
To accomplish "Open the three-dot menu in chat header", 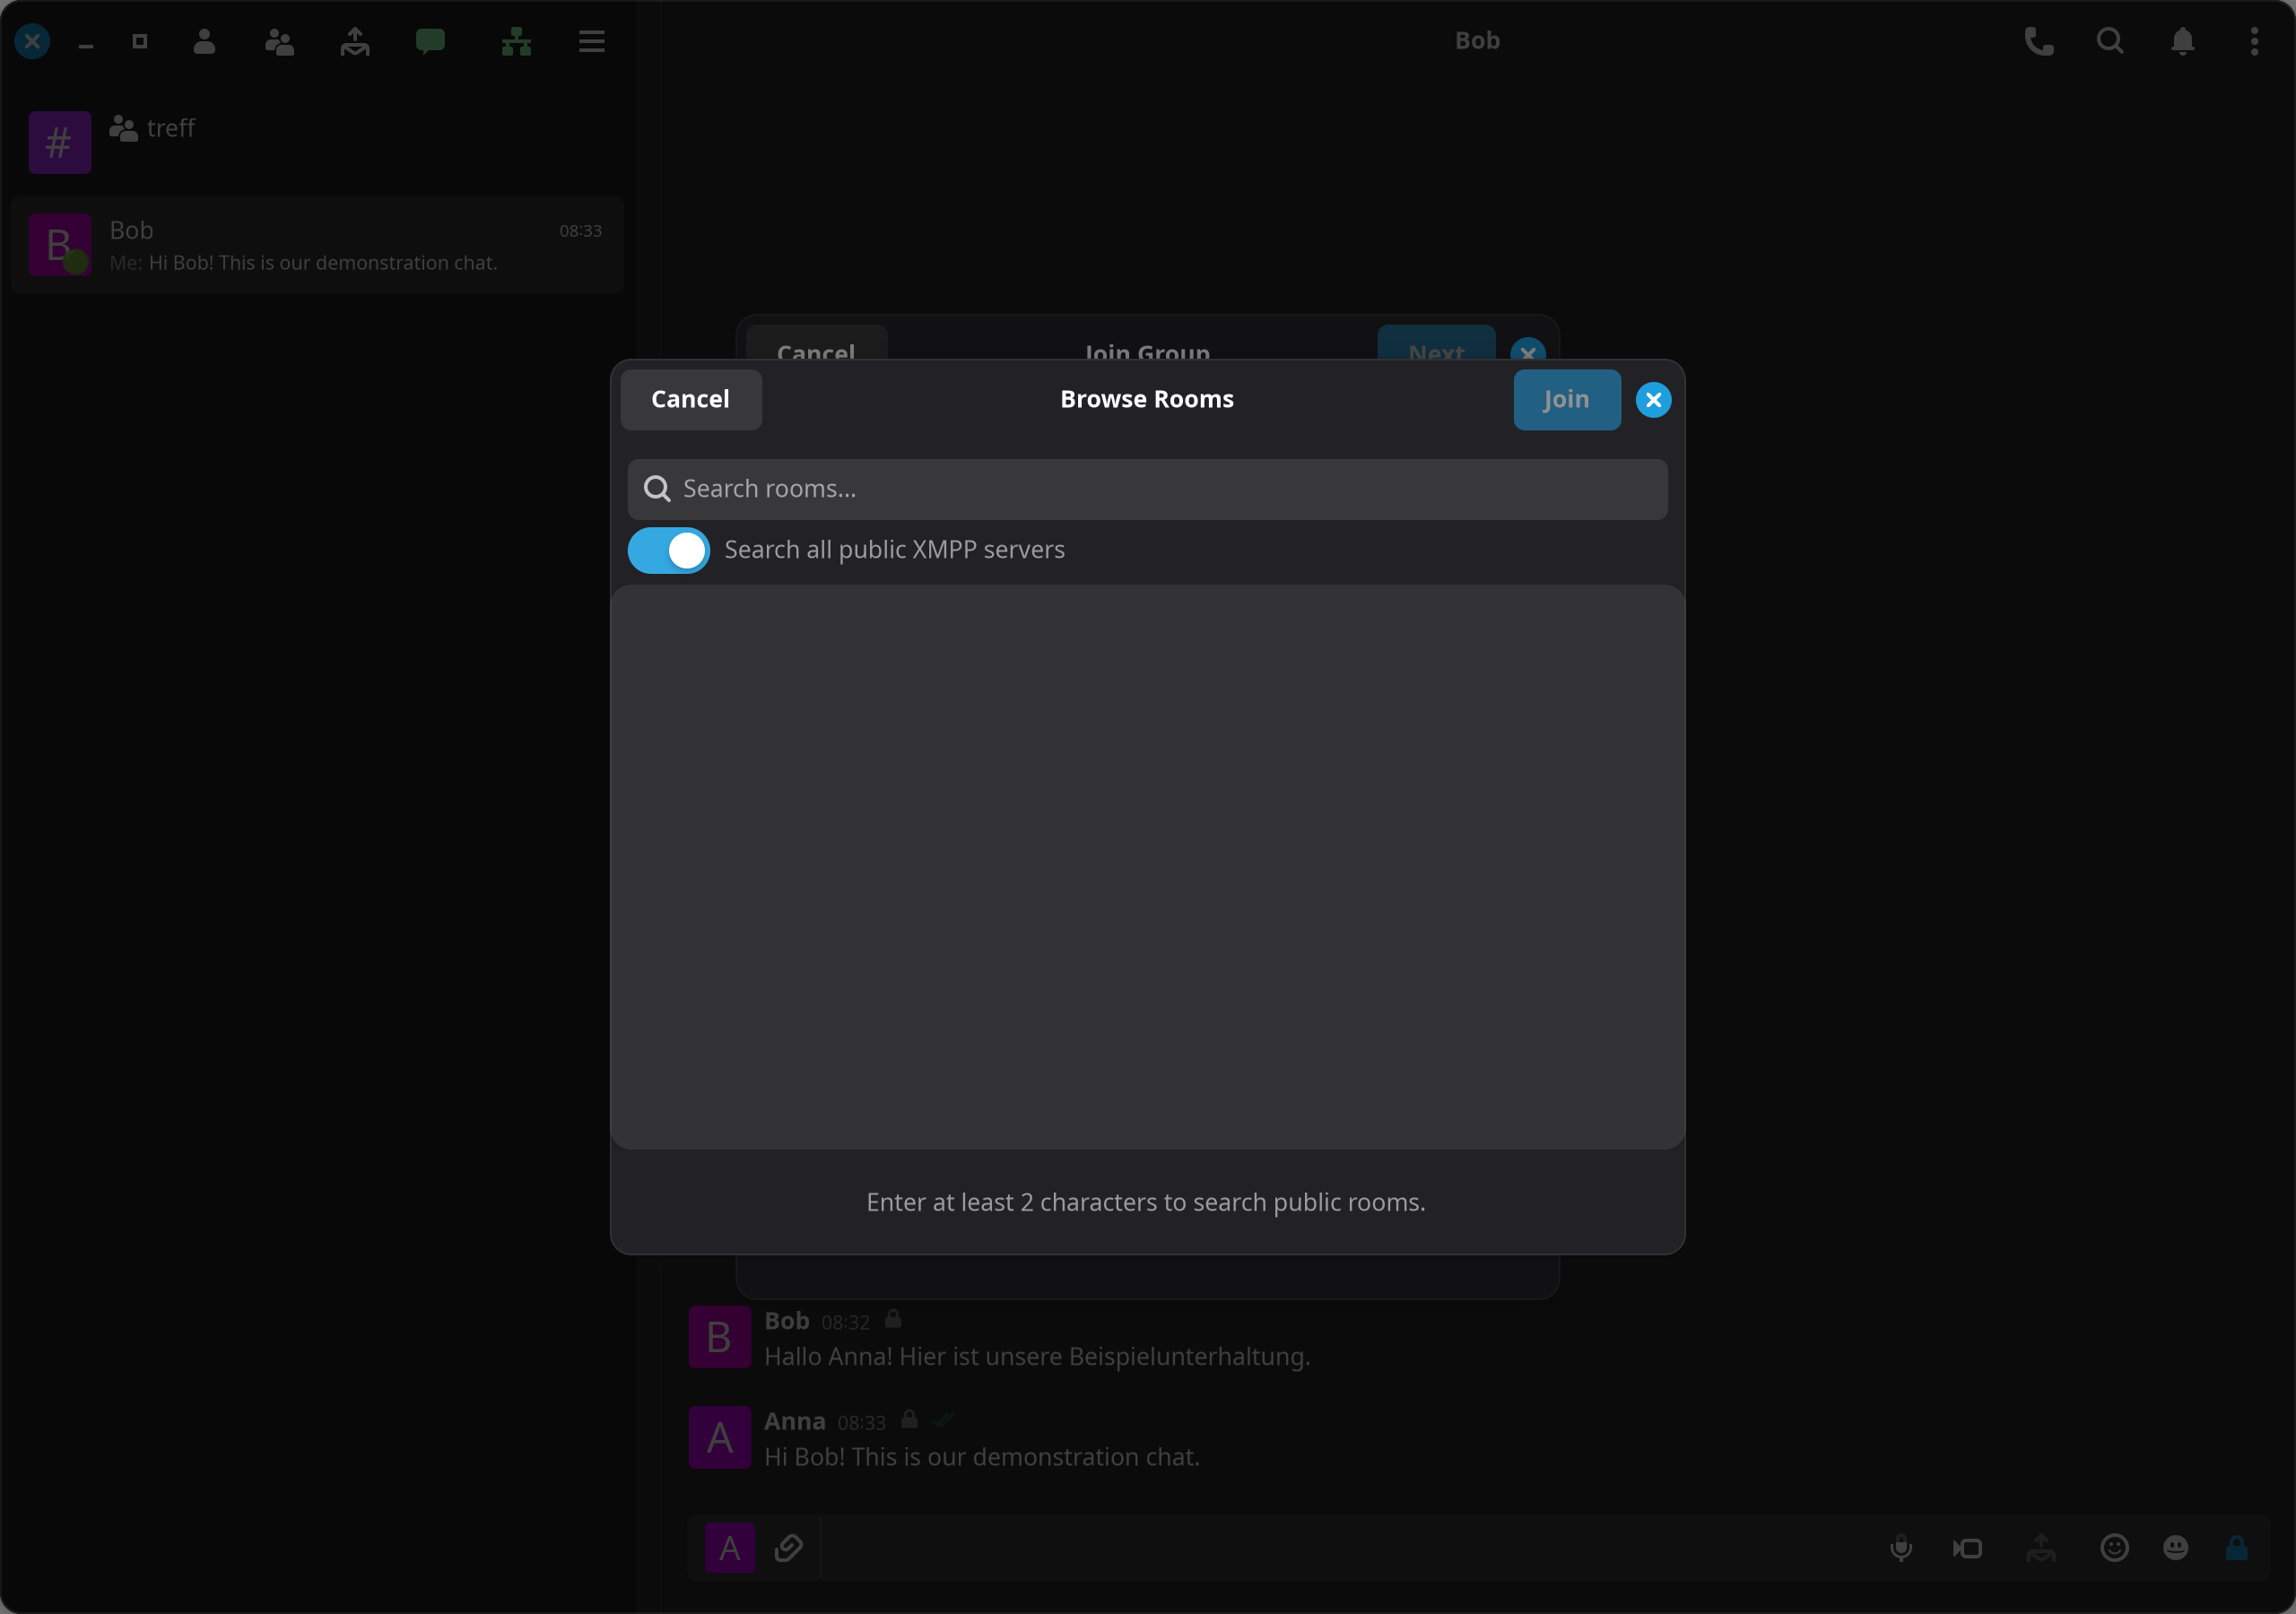I will click(2254, 41).
